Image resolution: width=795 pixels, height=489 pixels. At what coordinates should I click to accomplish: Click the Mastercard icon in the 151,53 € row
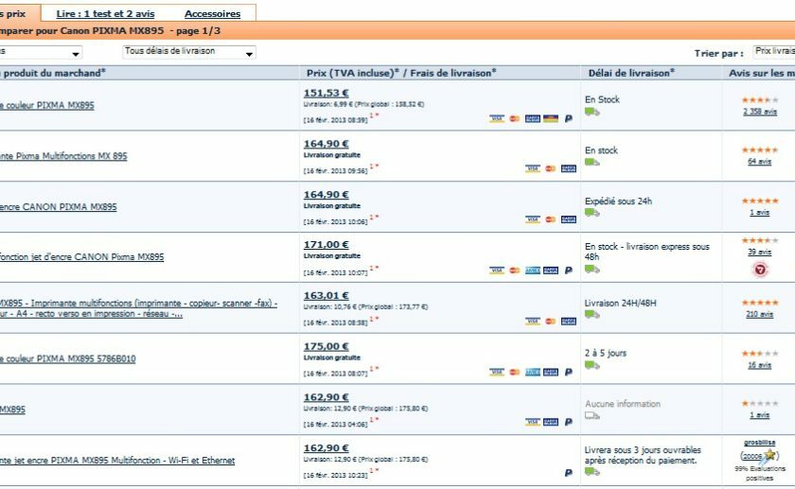[x=515, y=118]
